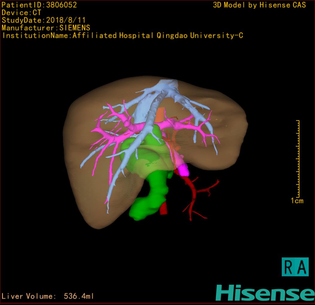Screen dimensions: 315x305
Task: Click the InstitutionName Affiliated Hospital text
Action: pos(122,36)
